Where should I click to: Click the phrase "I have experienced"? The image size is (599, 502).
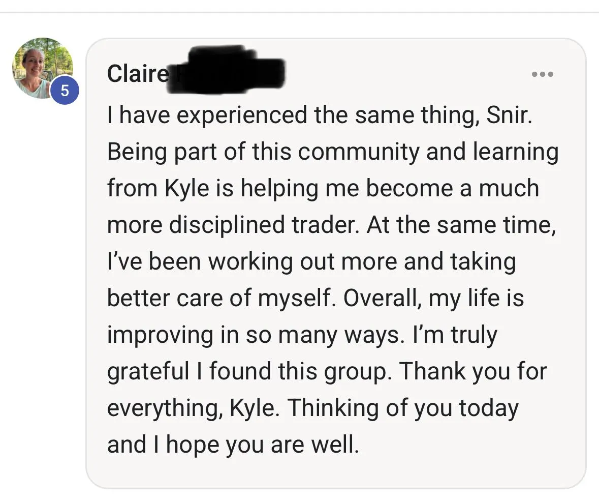click(207, 115)
